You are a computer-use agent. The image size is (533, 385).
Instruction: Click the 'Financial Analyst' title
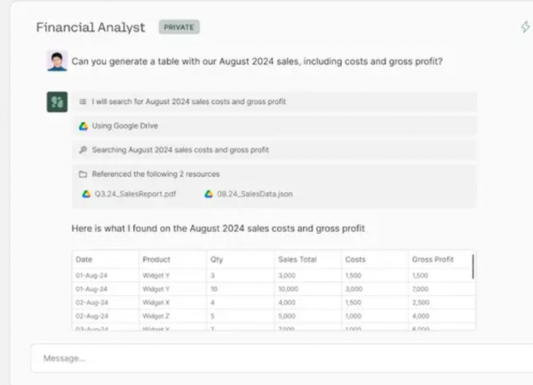(91, 28)
